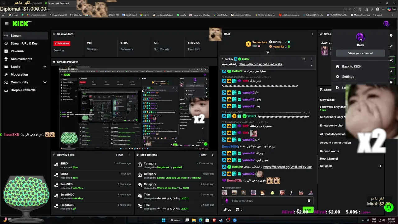Click the Emotes-only chat setting
Viewport: 398px width, 224px height.
331,125
